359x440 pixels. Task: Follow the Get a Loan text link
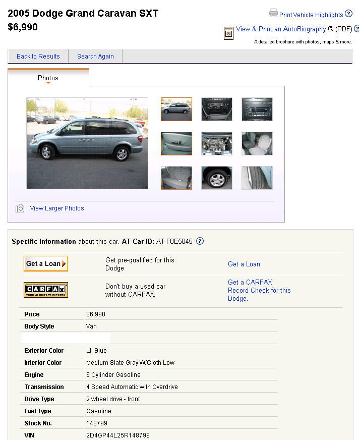click(x=244, y=264)
